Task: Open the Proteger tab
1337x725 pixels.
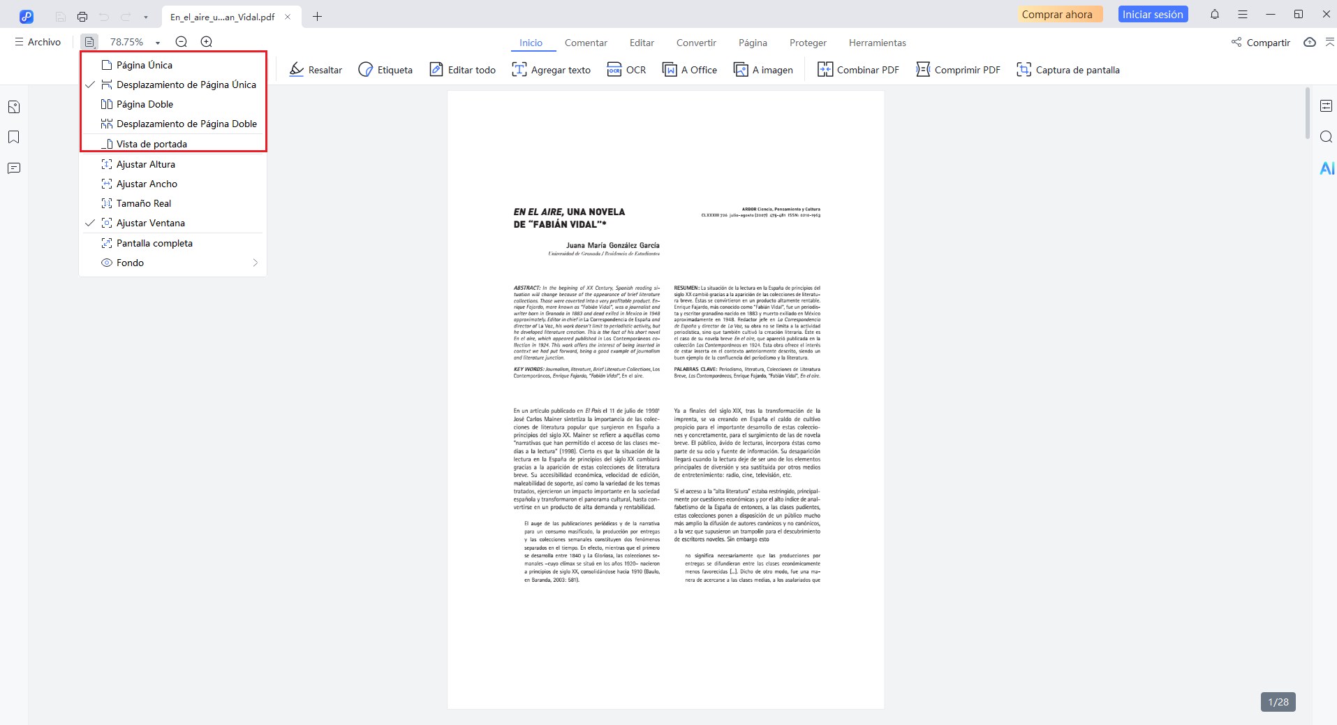Action: click(808, 43)
